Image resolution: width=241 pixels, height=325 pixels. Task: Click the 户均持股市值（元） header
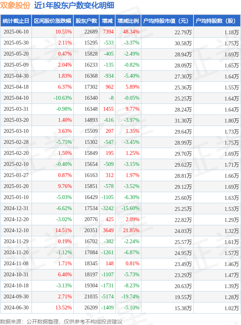tap(167, 21)
